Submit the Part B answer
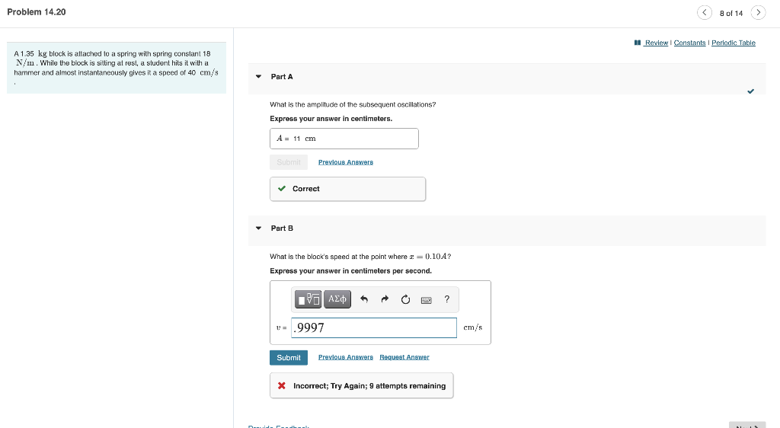The image size is (780, 428). [x=289, y=357]
